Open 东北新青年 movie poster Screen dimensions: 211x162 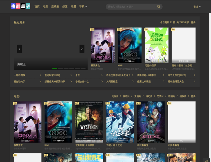click(89, 157)
